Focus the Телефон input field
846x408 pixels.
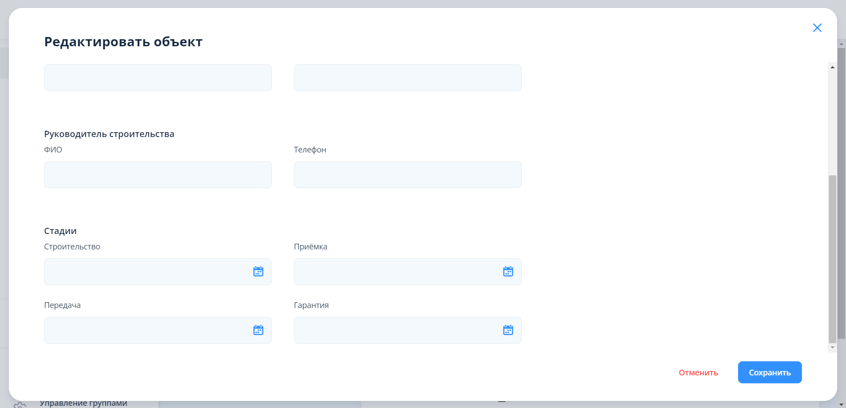(x=408, y=175)
